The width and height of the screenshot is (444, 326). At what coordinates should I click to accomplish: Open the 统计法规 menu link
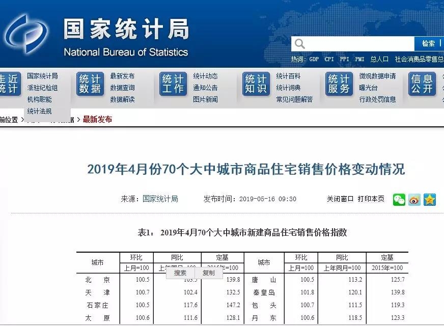(x=39, y=111)
